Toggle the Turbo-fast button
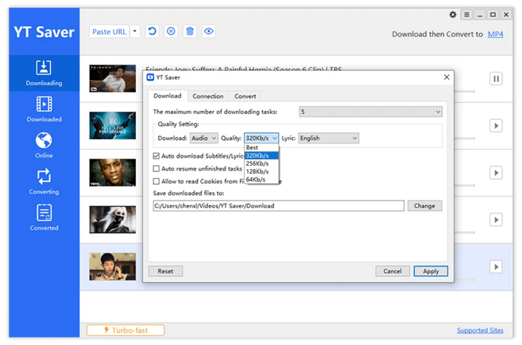Screen dimensions: 522x345 click(126, 330)
